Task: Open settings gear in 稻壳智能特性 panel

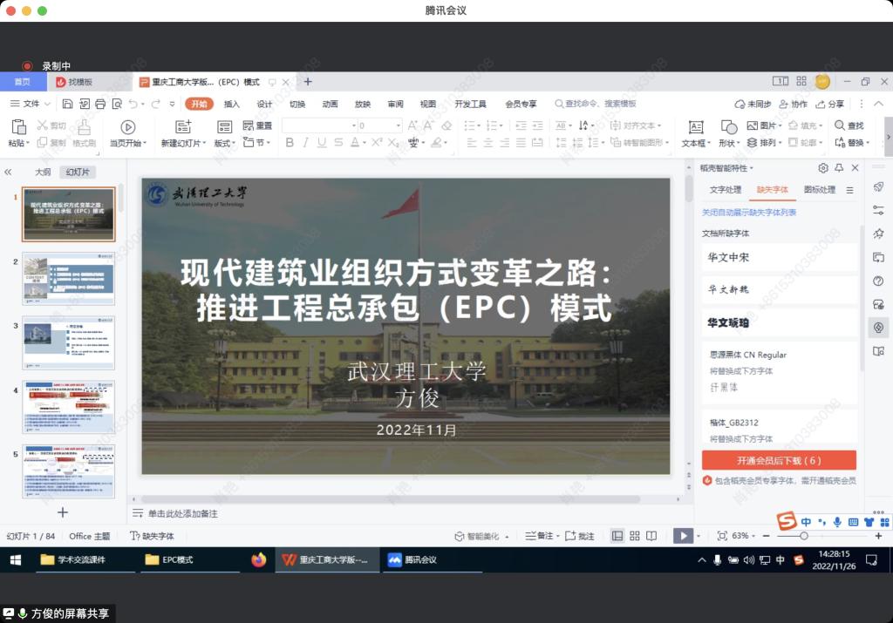Action: (x=822, y=168)
